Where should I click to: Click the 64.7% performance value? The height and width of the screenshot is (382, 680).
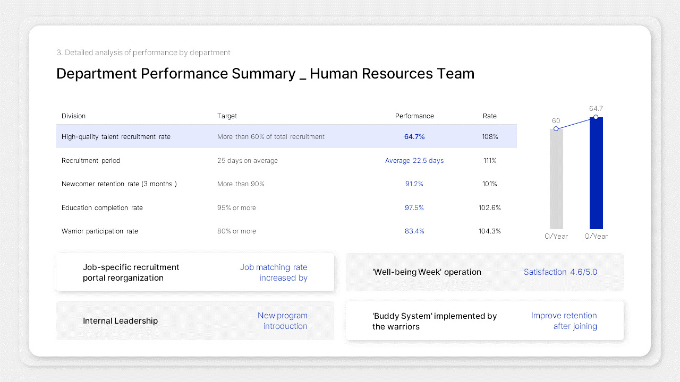point(414,136)
